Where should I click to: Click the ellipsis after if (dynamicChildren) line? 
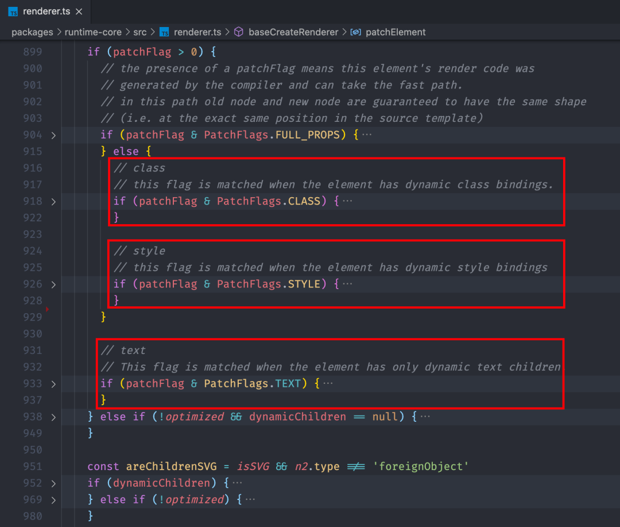point(237,483)
